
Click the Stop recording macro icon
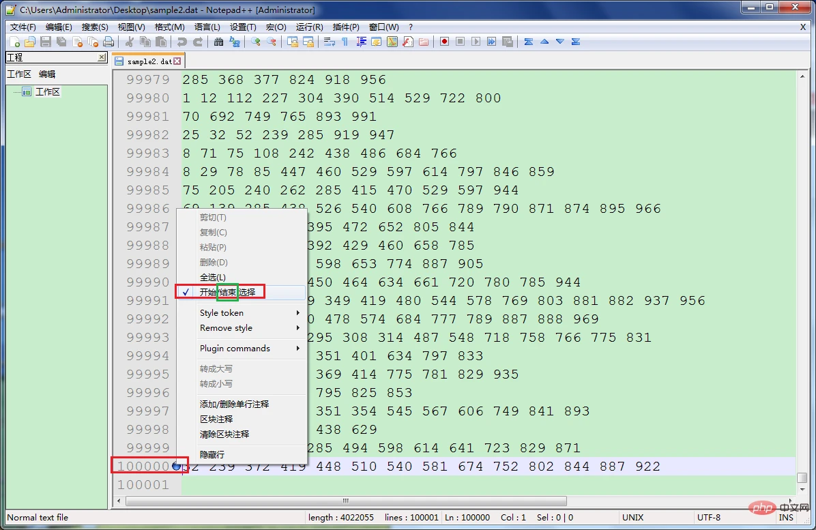pyautogui.click(x=460, y=42)
